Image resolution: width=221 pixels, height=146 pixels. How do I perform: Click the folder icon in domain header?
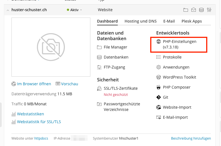click(x=186, y=10)
